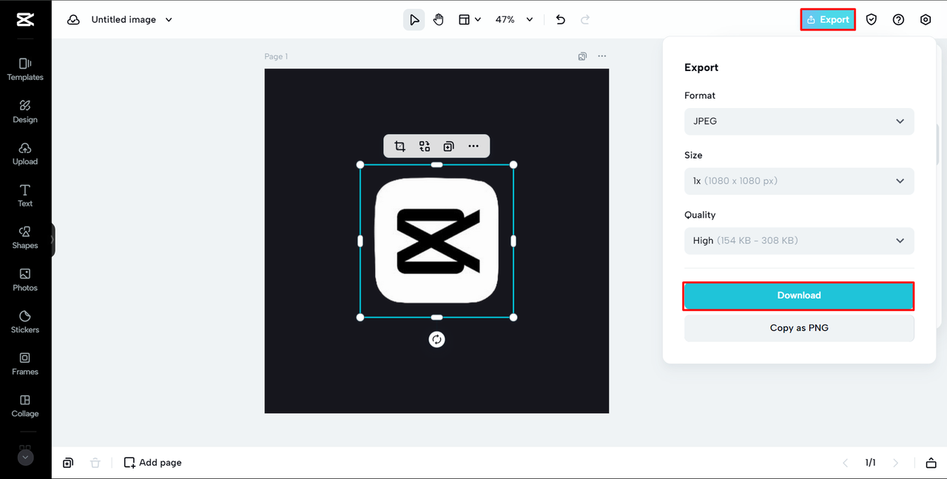This screenshot has width=947, height=479.
Task: Click the CapCut logo icon
Action: tap(25, 20)
